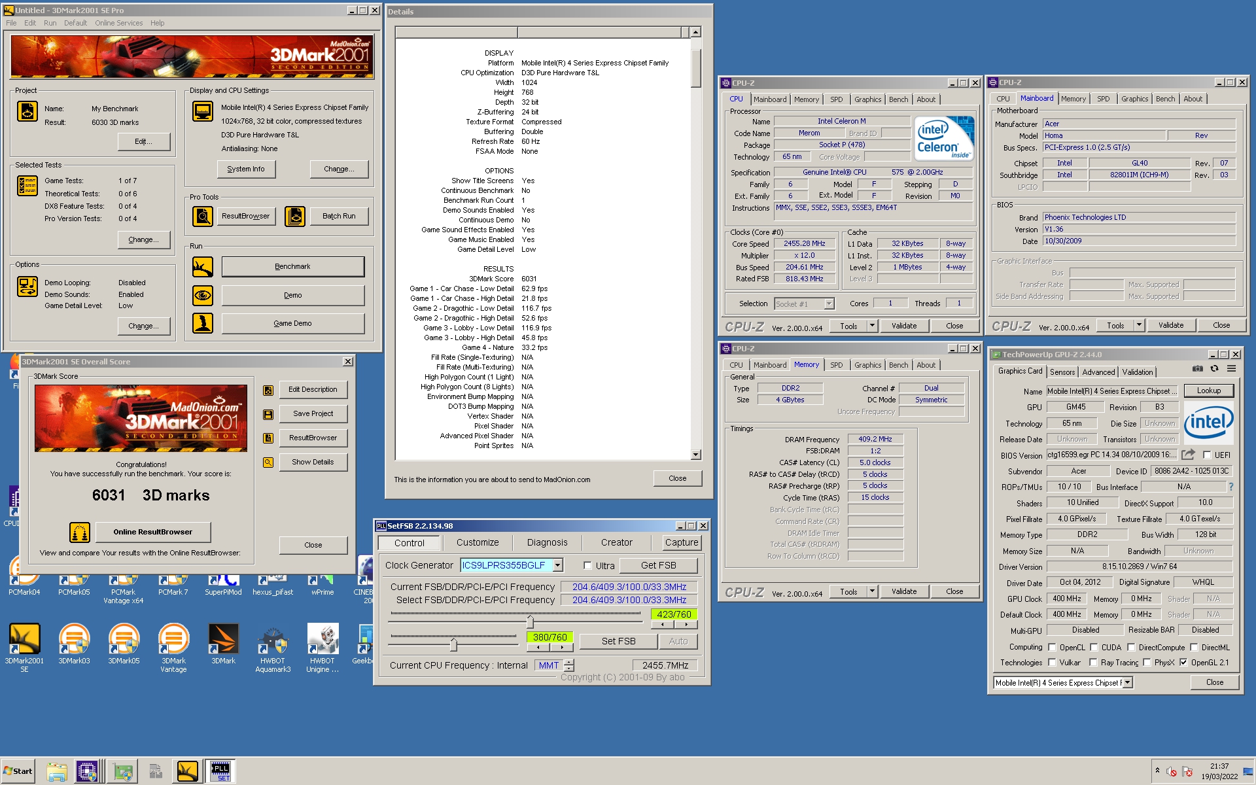The height and width of the screenshot is (785, 1256).
Task: Click the Bus Interface question mark
Action: point(1230,487)
